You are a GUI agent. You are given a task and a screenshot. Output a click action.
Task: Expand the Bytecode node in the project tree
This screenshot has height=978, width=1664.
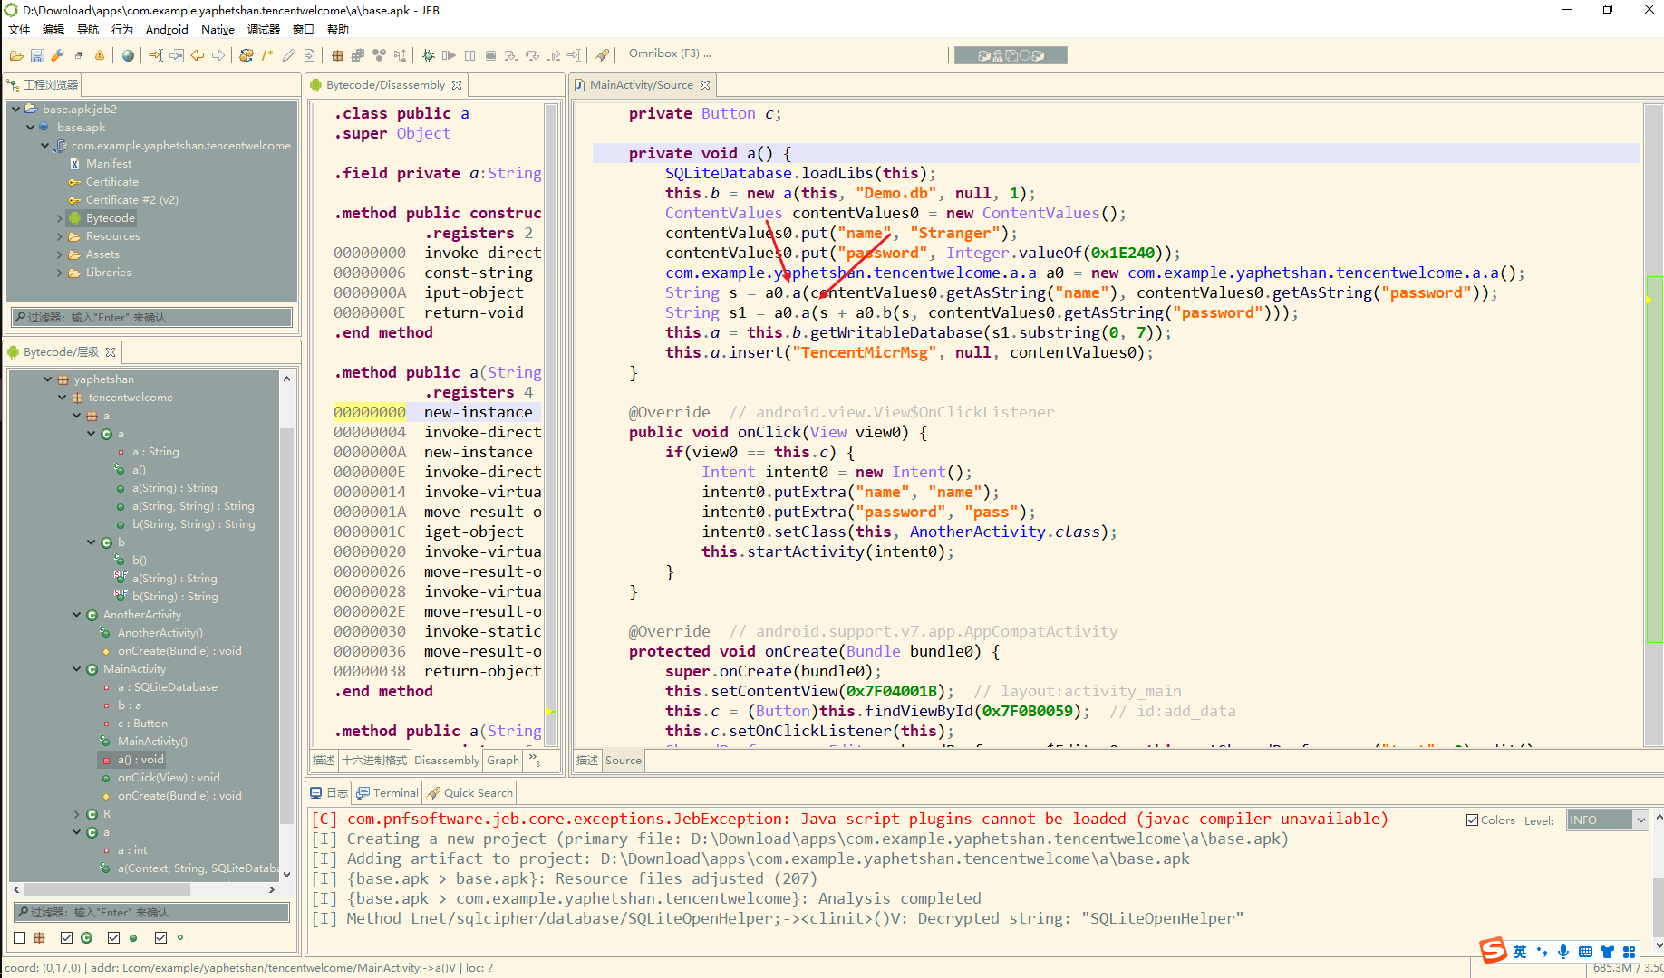60,218
